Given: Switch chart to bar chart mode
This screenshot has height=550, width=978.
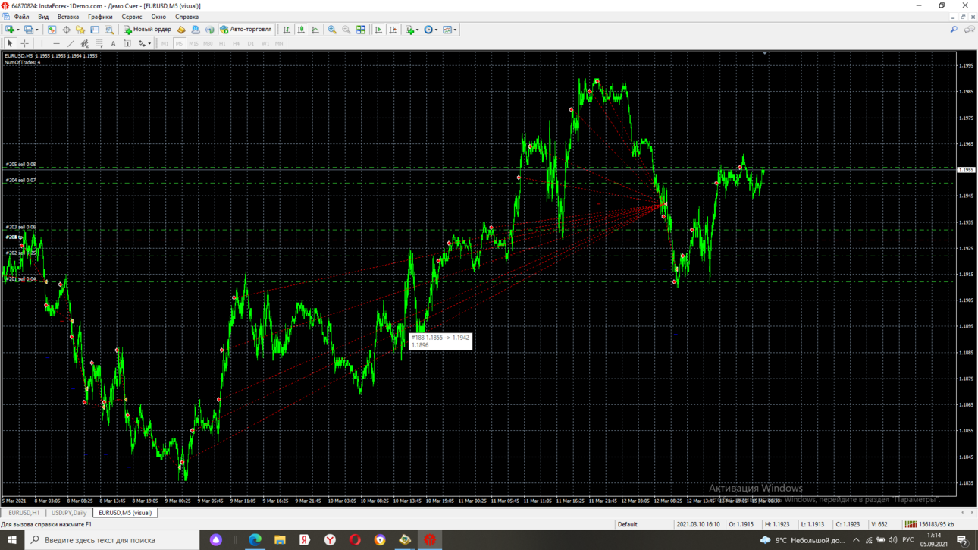Looking at the screenshot, I should (x=287, y=30).
